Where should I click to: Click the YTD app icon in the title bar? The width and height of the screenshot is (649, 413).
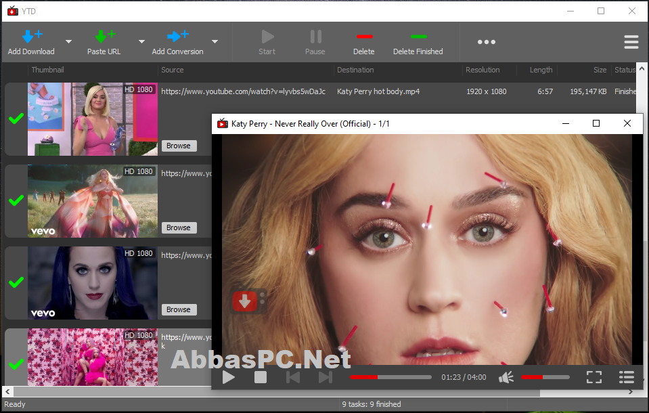(x=13, y=12)
